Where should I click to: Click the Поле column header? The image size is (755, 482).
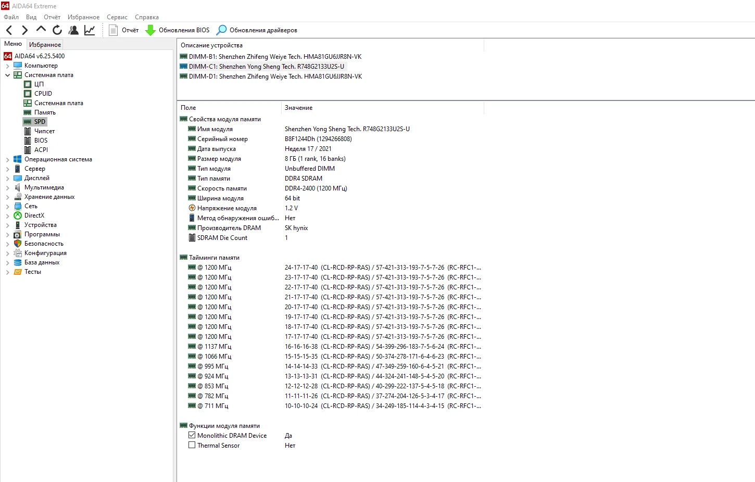click(229, 108)
